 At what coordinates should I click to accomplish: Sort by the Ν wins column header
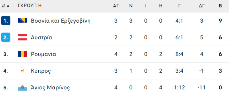[131, 6]
